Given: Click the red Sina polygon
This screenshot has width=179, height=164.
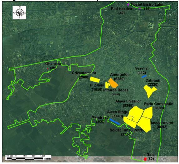Looking at the screenshot, I should click(145, 159).
